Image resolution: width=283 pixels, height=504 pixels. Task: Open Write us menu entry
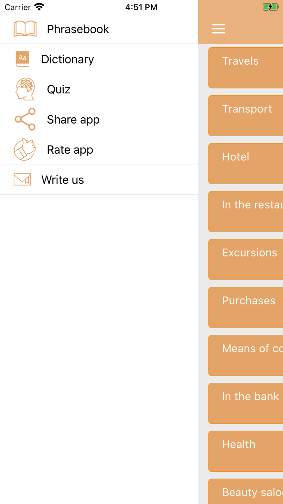pos(63,180)
